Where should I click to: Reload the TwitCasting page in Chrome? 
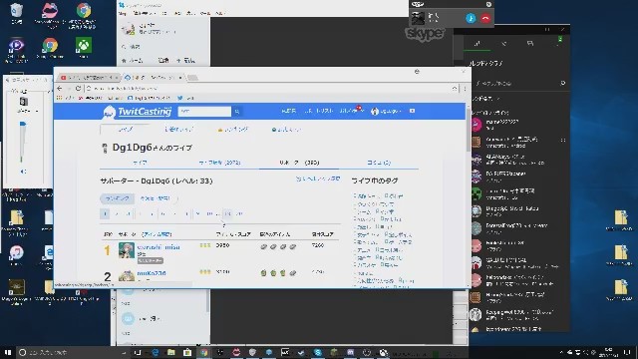[78, 89]
